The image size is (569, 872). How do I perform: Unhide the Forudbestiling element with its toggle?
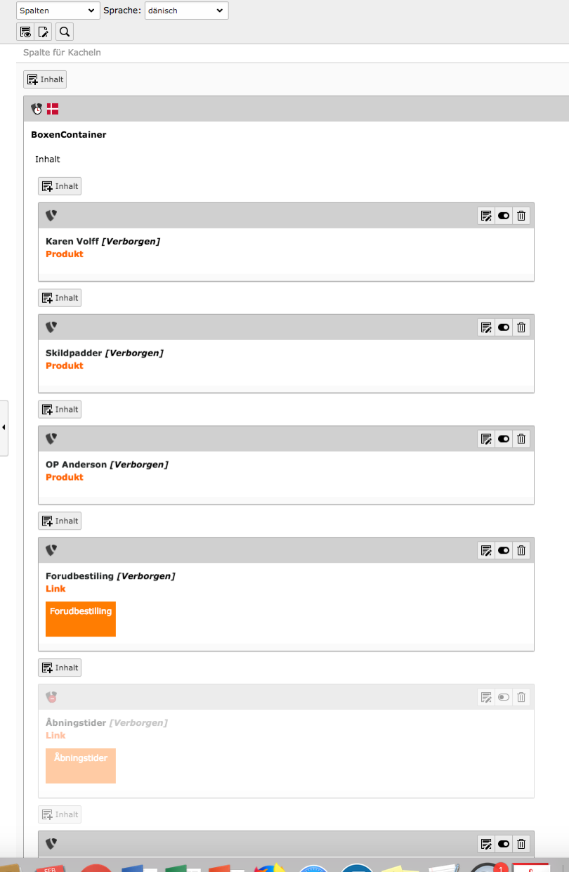coord(504,550)
